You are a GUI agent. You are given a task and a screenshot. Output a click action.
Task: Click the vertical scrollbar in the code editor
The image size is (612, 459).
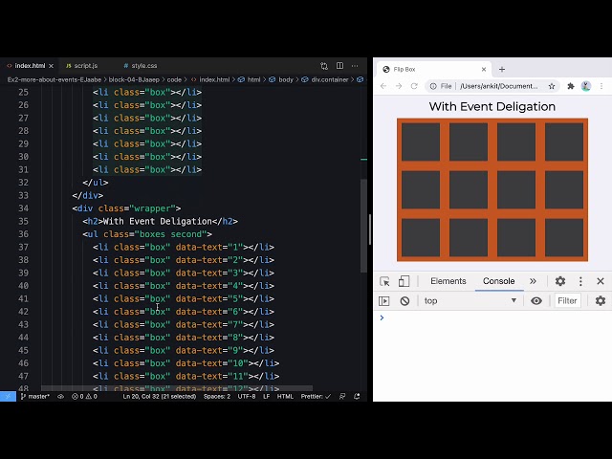[363, 226]
